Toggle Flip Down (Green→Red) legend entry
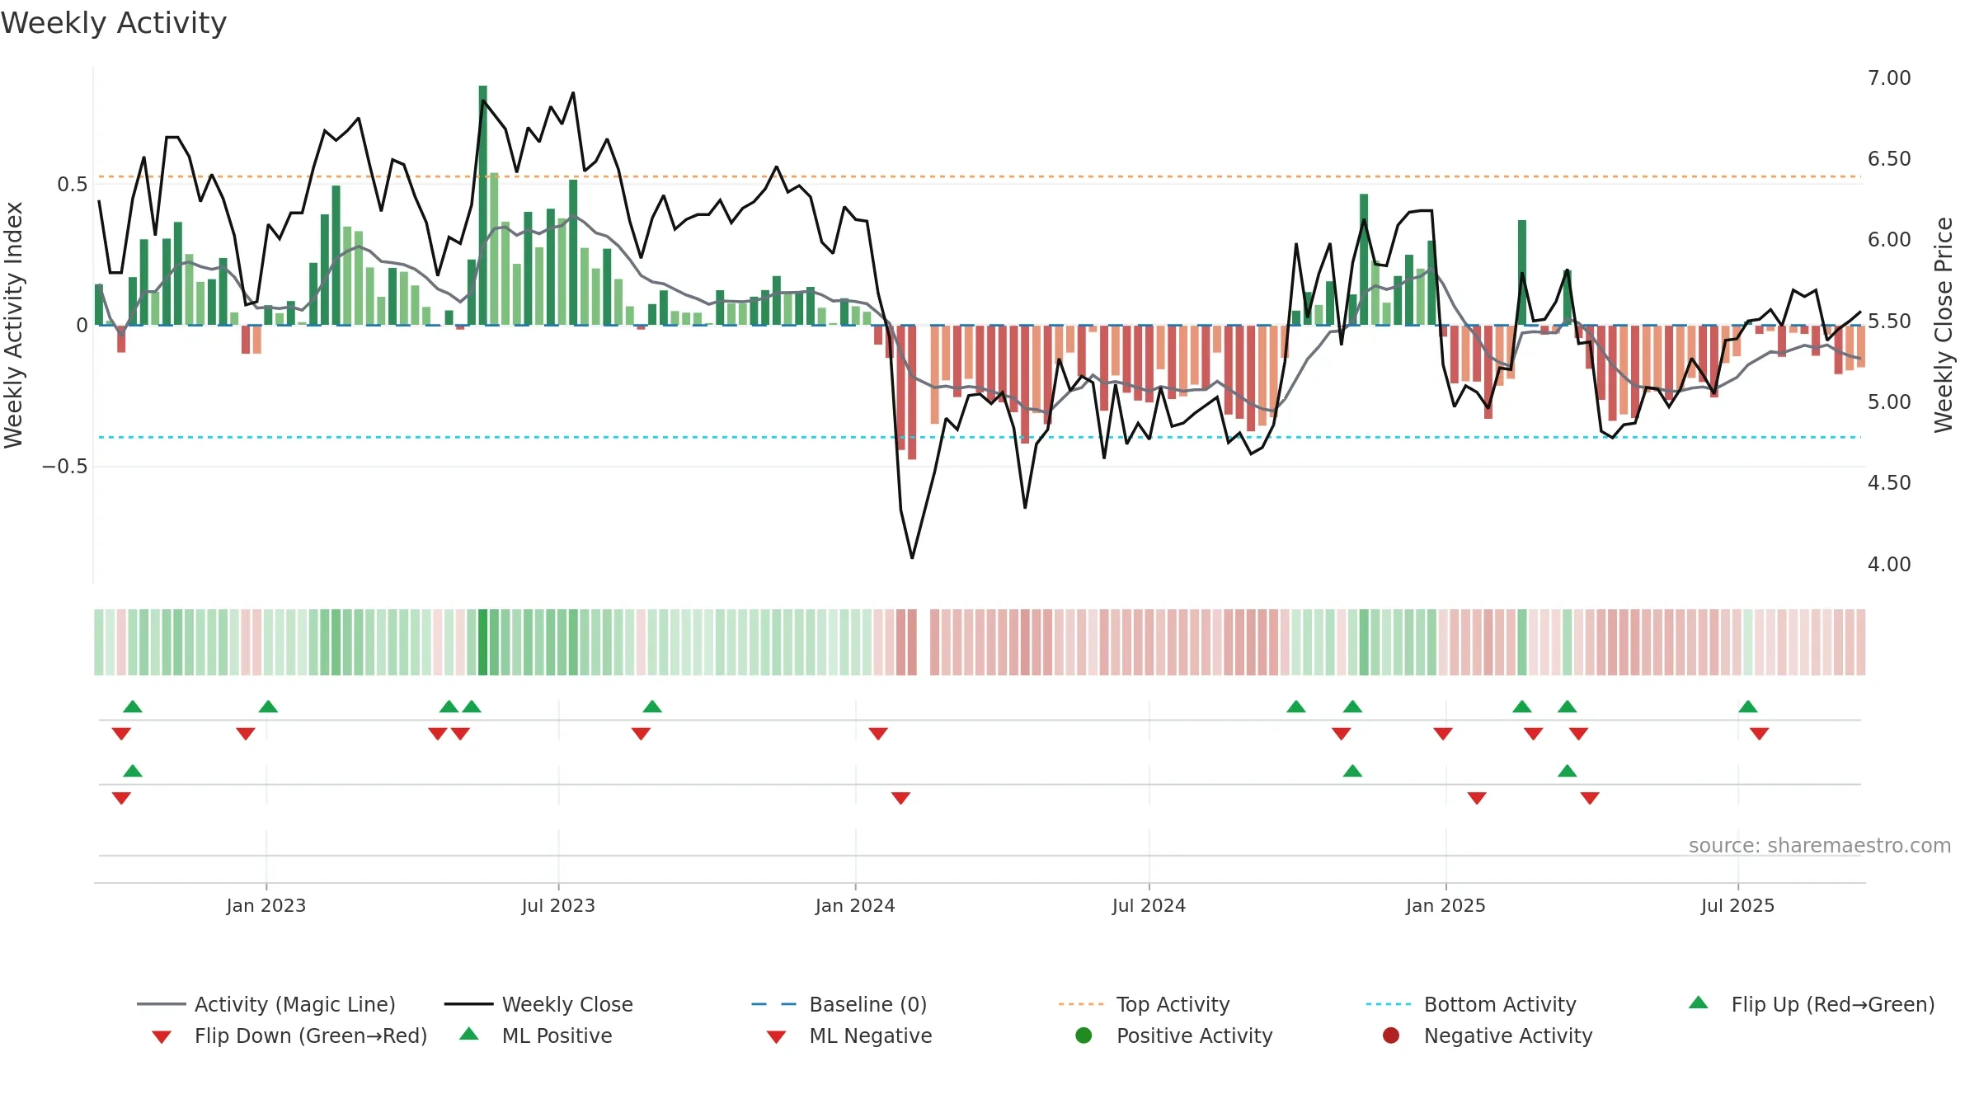Screen dimensions: 1979x1113 [x=289, y=1036]
